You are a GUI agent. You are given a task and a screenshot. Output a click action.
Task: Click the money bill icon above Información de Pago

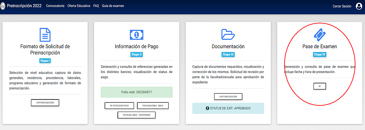(137, 35)
